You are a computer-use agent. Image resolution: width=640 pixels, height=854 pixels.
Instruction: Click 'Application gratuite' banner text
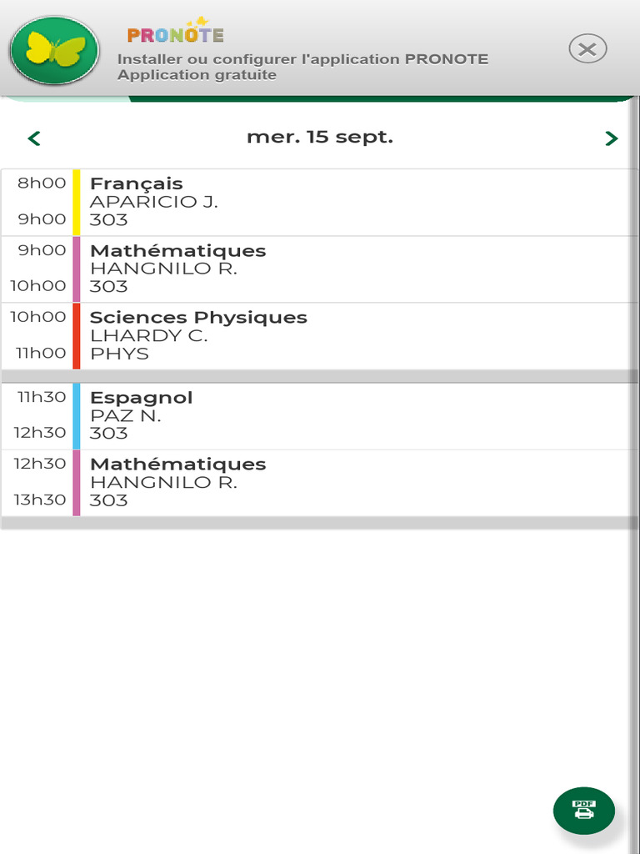click(x=197, y=75)
